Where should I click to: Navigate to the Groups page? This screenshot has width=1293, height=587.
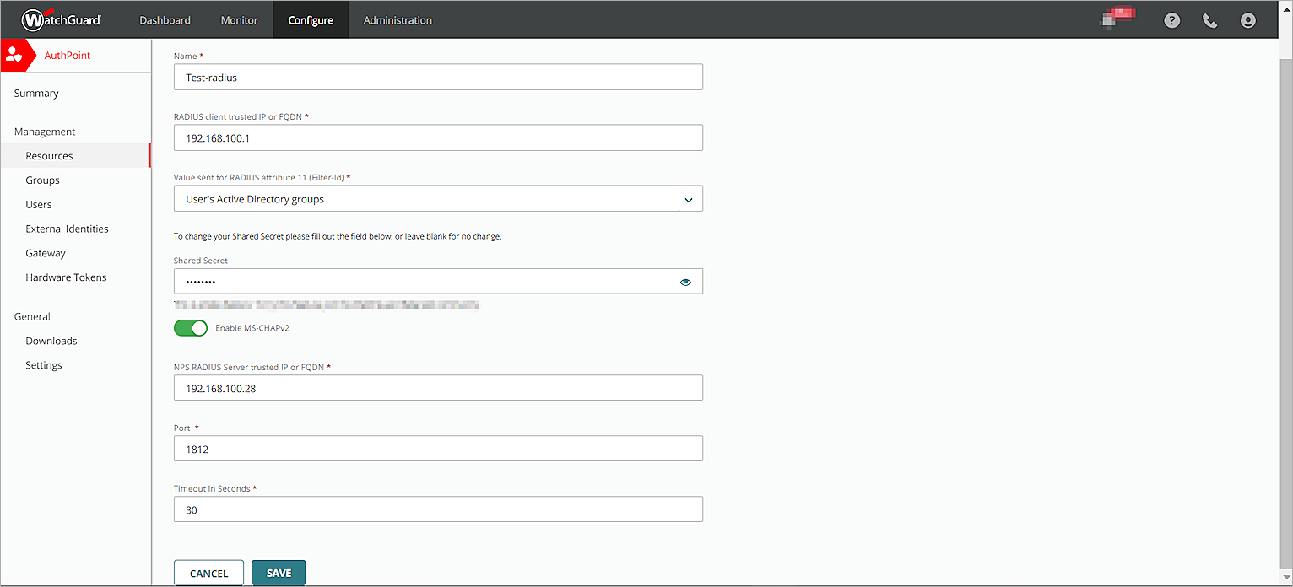point(42,180)
